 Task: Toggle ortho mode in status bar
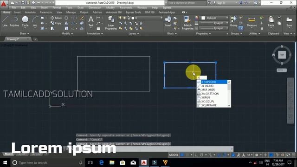click(196, 155)
